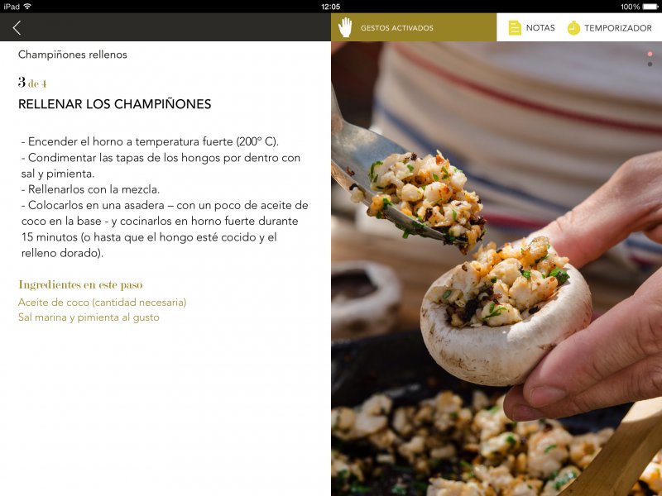Tap Aceite de coco ingredient link

tap(102, 302)
